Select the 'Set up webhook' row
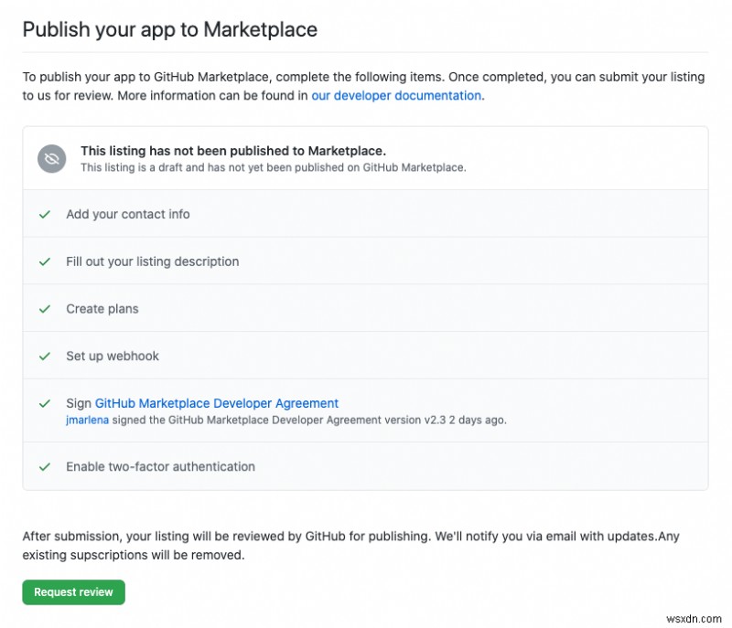Viewport: 732px width, 628px height. [x=113, y=356]
